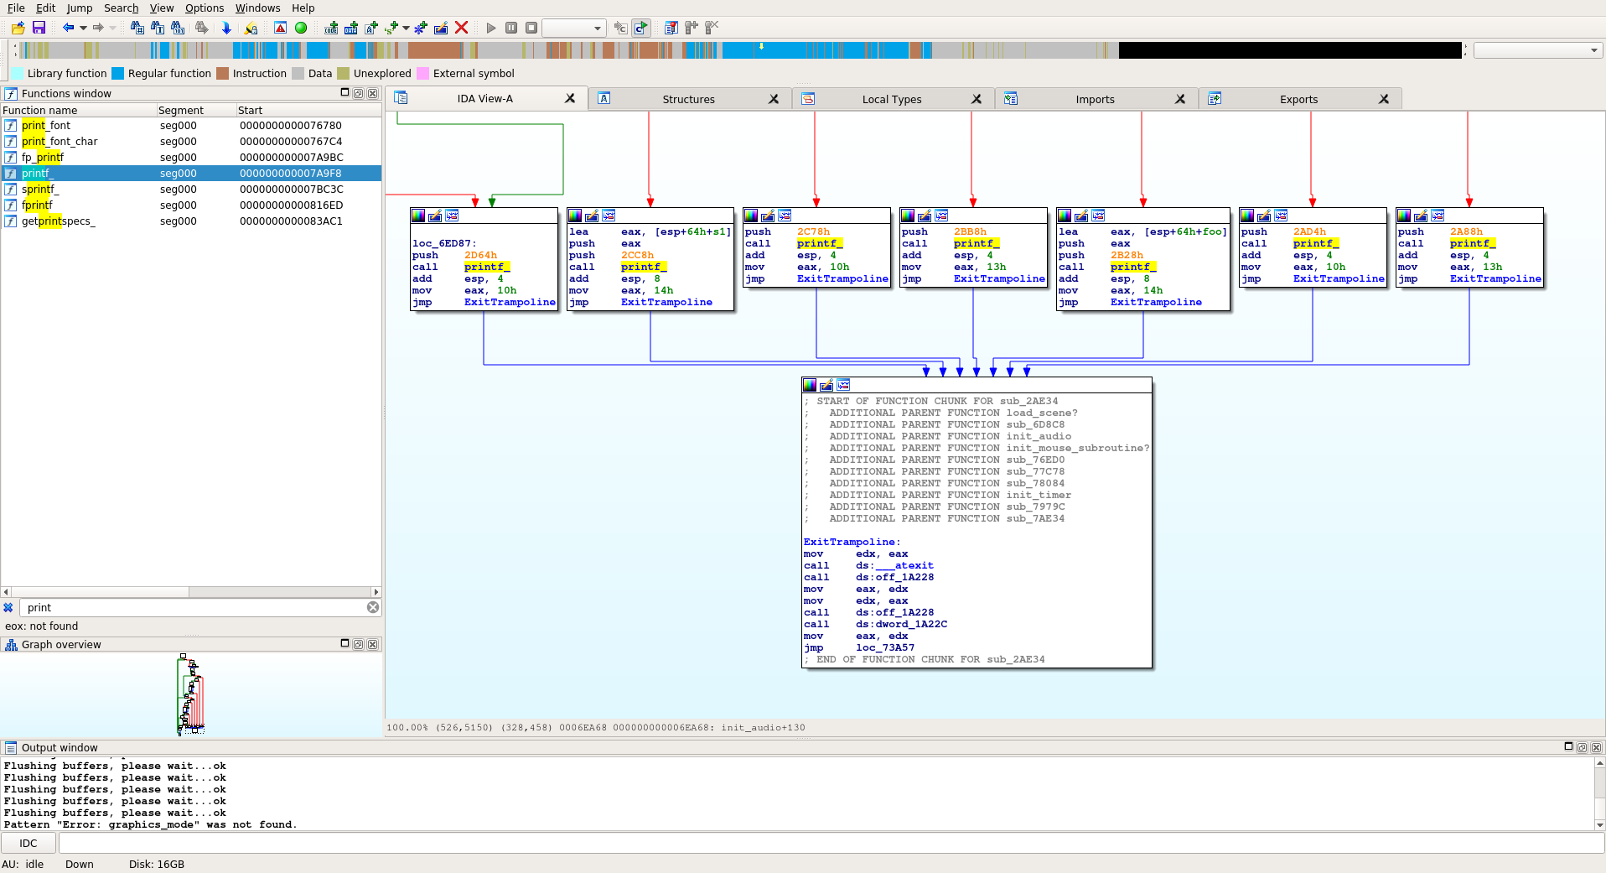This screenshot has height=873, width=1606.
Task: Select the sprintf_ function row
Action: [x=191, y=189]
